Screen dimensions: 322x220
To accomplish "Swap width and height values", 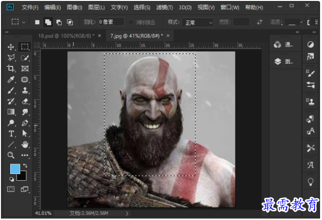I will pos(260,22).
